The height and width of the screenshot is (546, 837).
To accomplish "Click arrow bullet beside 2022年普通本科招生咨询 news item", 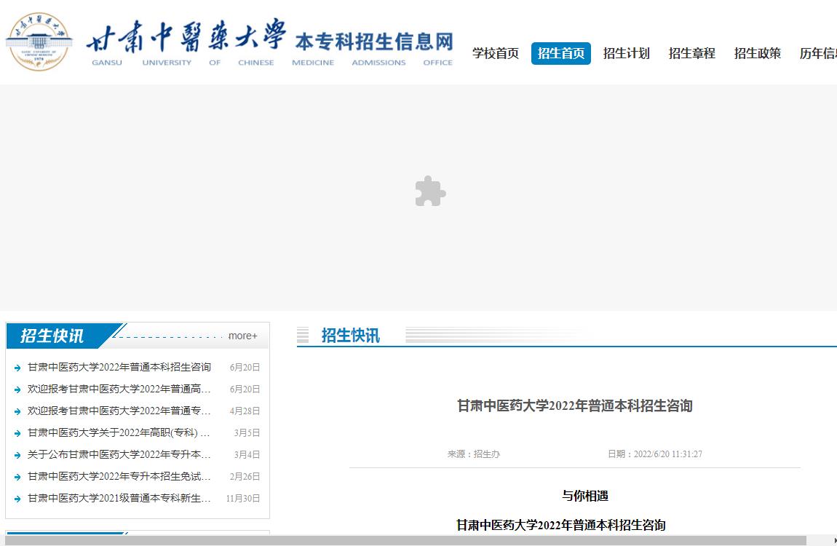I will 17,368.
